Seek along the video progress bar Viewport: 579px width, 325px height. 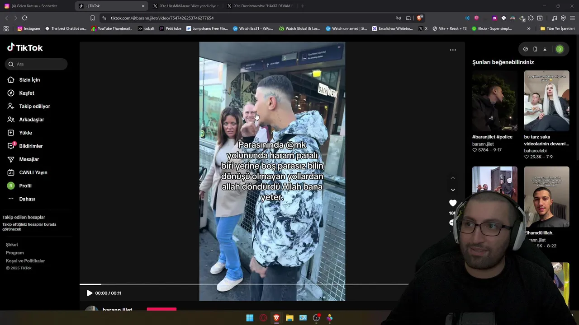coord(244,284)
